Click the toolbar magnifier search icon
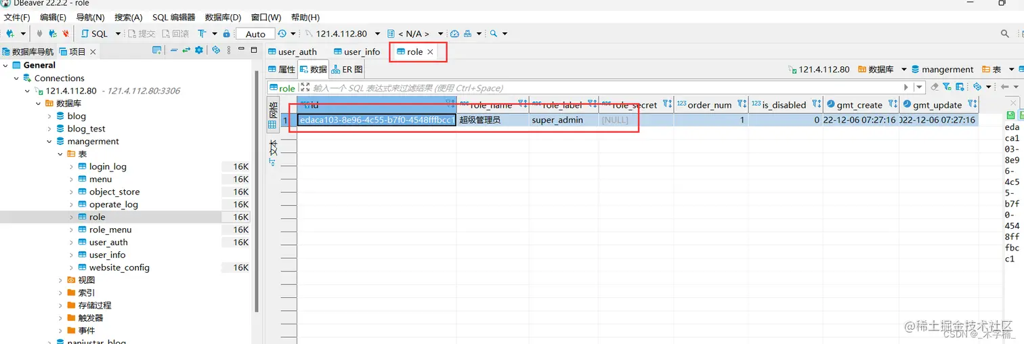This screenshot has height=344, width=1024. pyautogui.click(x=494, y=33)
